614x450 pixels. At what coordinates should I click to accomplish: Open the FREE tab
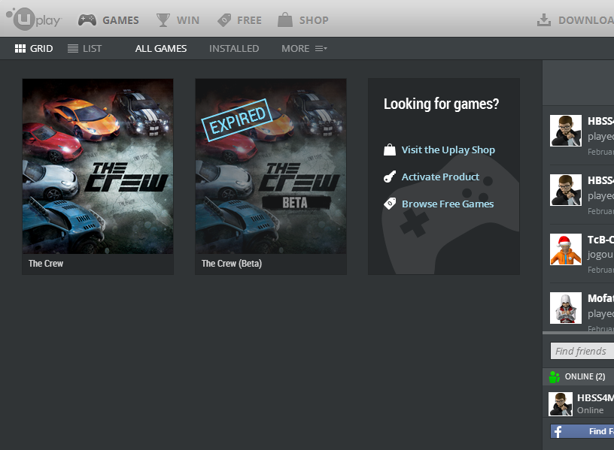click(x=239, y=20)
